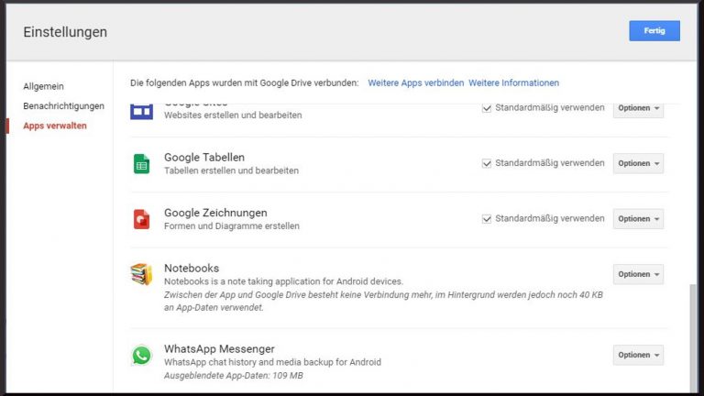The height and width of the screenshot is (396, 704).
Task: Open Optionen menu for Google Zeichnungen
Action: point(638,219)
